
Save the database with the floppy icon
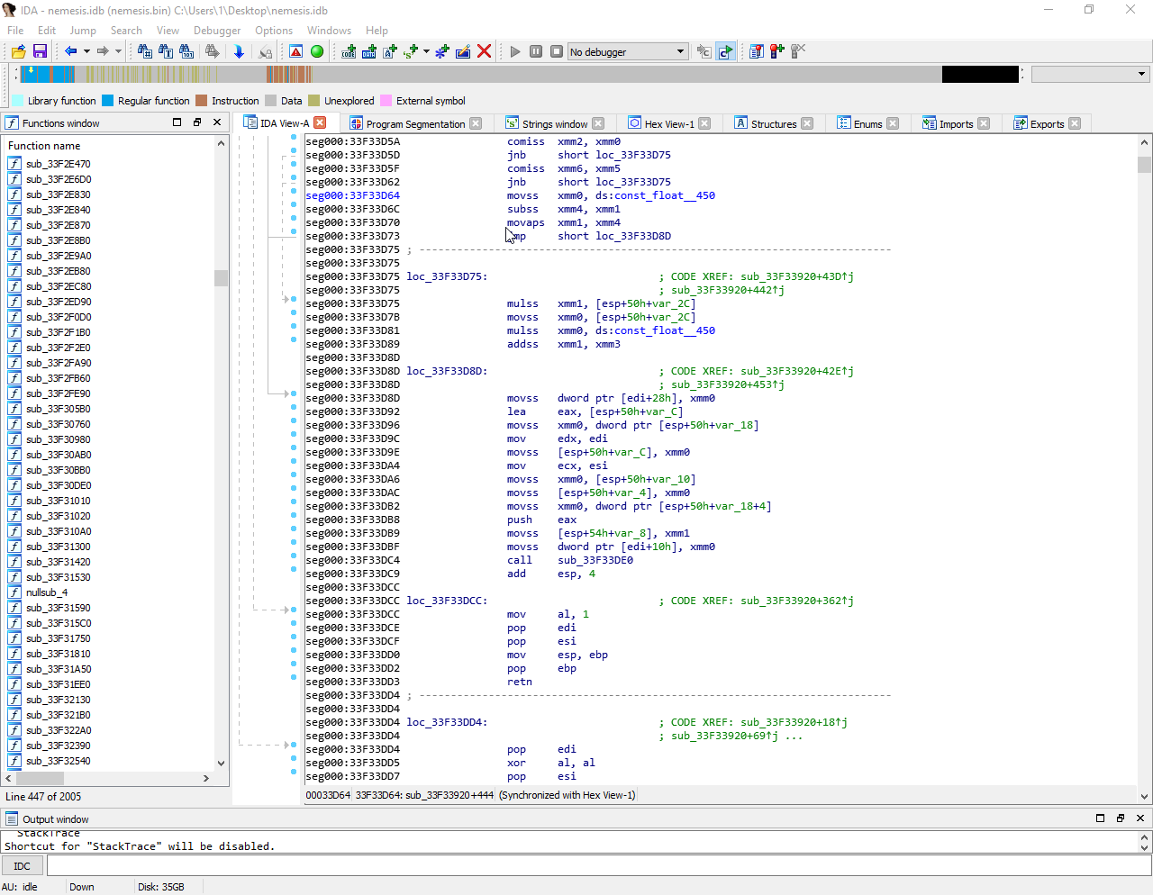pos(40,51)
